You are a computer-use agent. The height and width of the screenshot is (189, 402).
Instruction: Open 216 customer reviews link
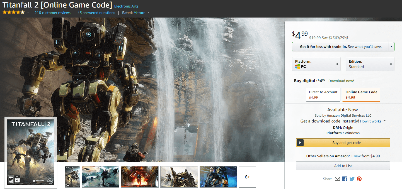click(x=52, y=13)
